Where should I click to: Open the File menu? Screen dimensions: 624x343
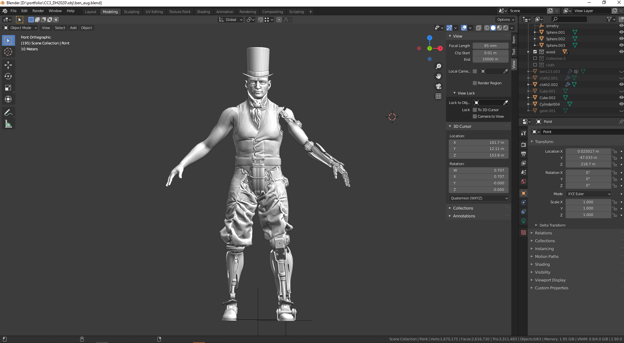(13, 11)
